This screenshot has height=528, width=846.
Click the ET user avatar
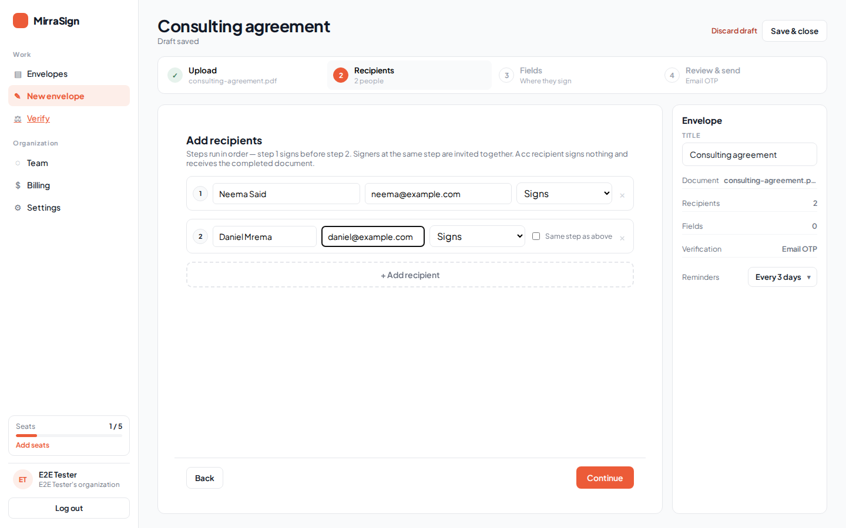(x=23, y=479)
